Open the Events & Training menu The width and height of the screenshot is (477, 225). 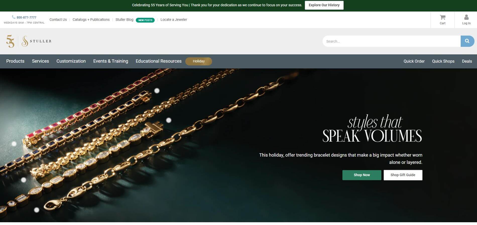111,61
